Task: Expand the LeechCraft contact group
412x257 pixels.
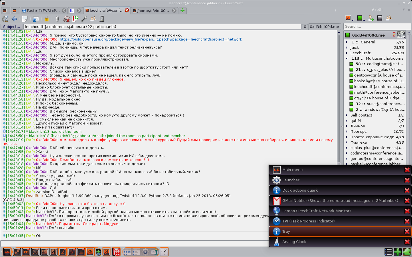Action: [346, 53]
